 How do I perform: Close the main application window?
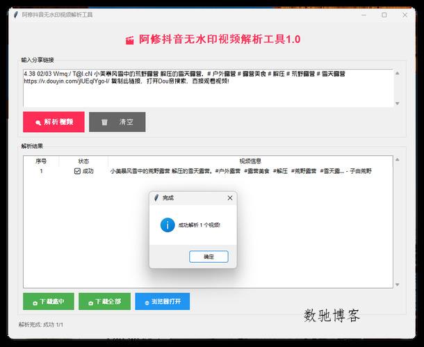pyautogui.click(x=405, y=15)
